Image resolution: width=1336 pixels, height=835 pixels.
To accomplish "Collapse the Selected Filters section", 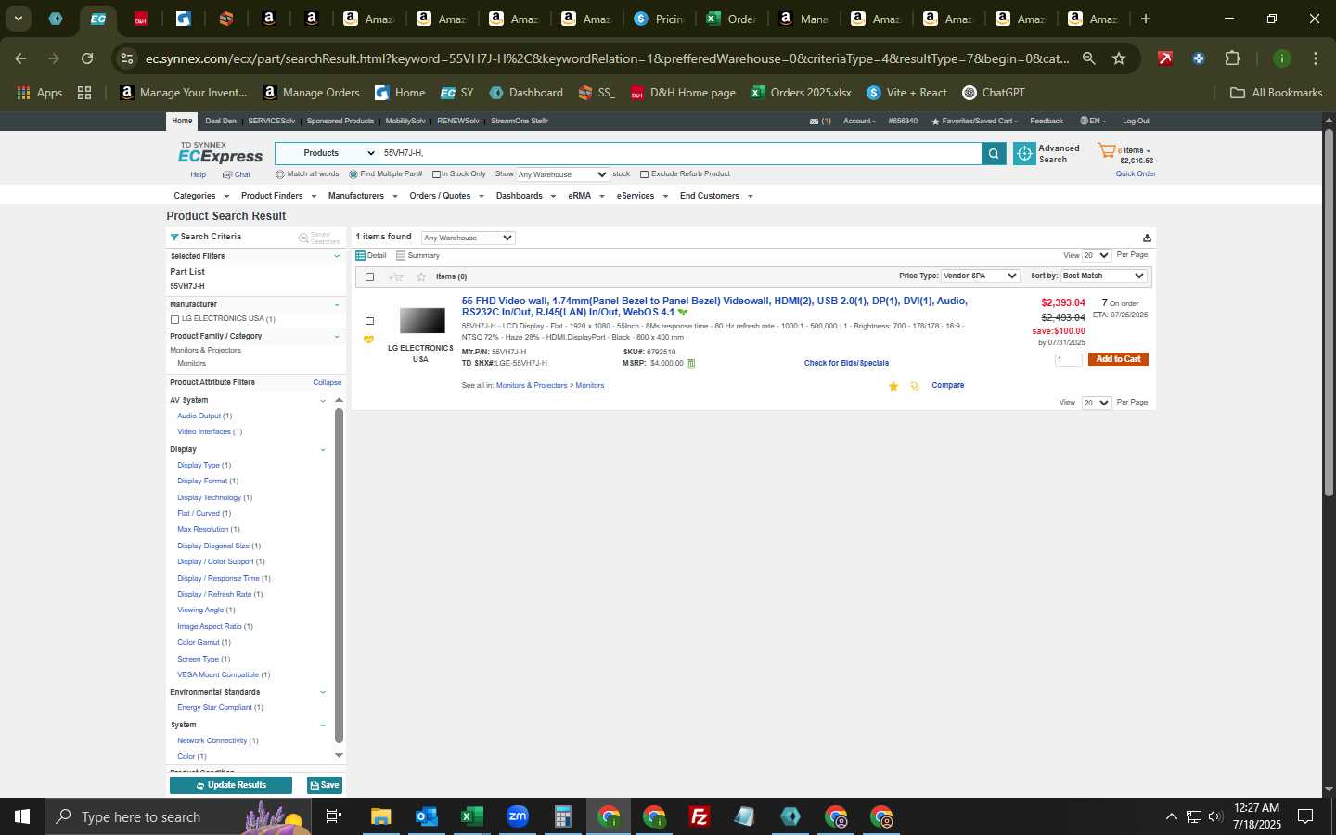I will (337, 257).
